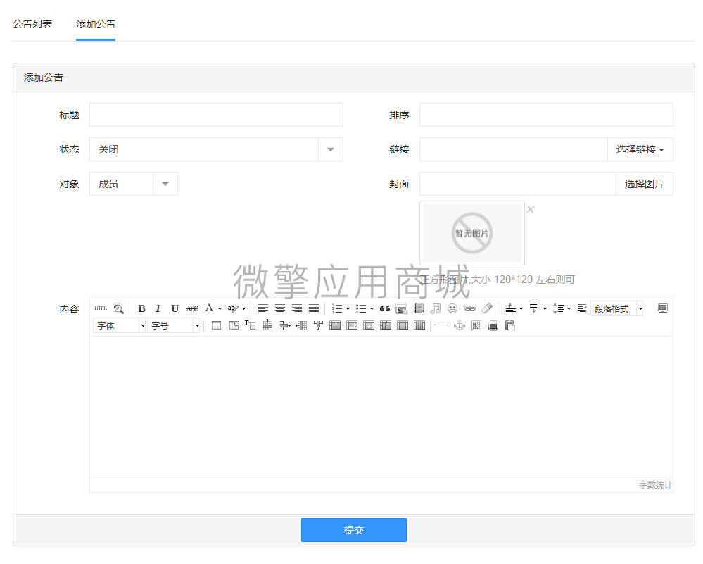Viewport: 703px width, 564px height.
Task: Pick font color with the A icon
Action: coord(209,308)
